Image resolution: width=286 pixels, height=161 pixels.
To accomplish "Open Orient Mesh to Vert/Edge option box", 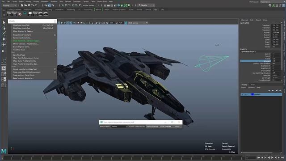I will (x=55, y=69).
